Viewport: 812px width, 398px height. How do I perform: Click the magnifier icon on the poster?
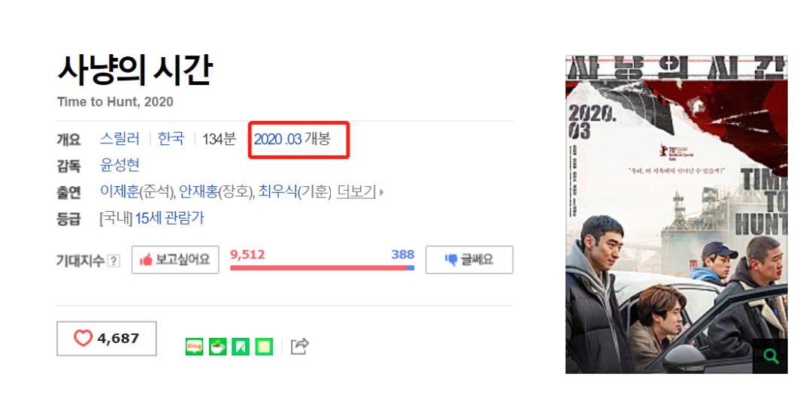click(770, 356)
